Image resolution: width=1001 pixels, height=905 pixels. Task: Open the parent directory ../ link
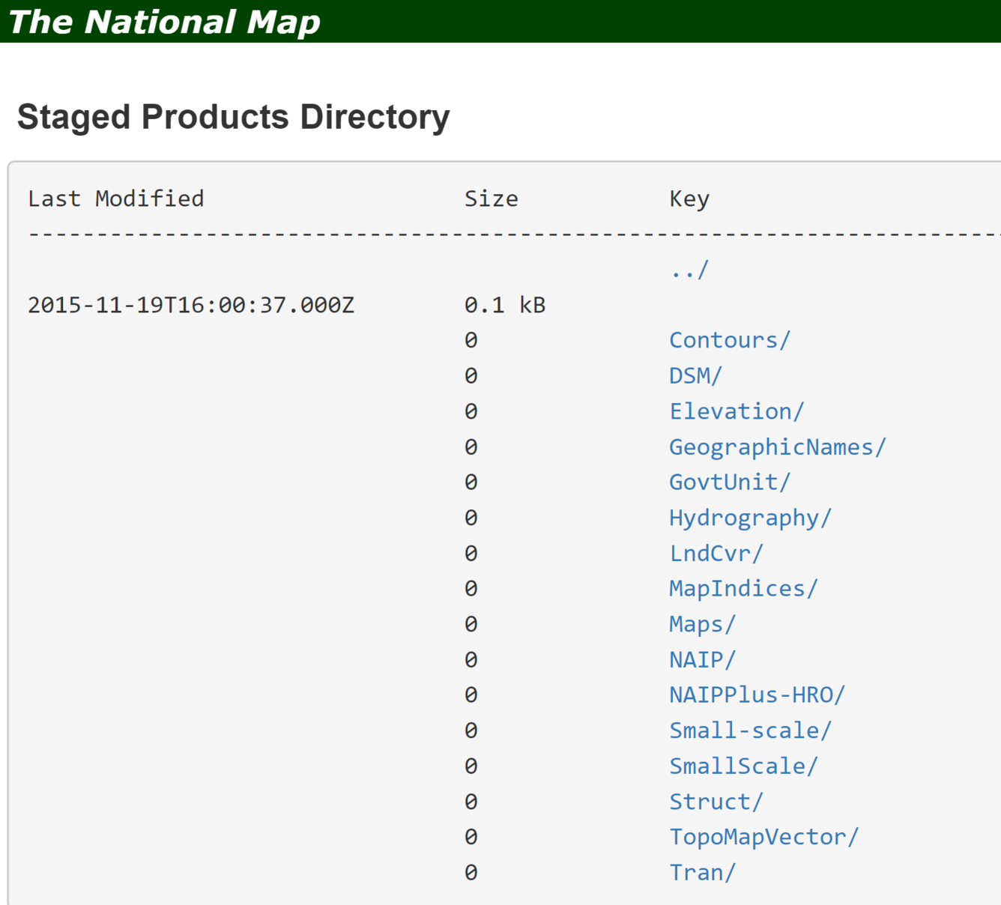[689, 270]
